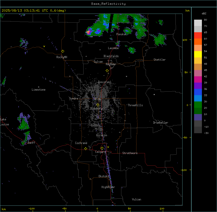
Task: Click the -50 tick label on right axis
Action: coord(185,137)
